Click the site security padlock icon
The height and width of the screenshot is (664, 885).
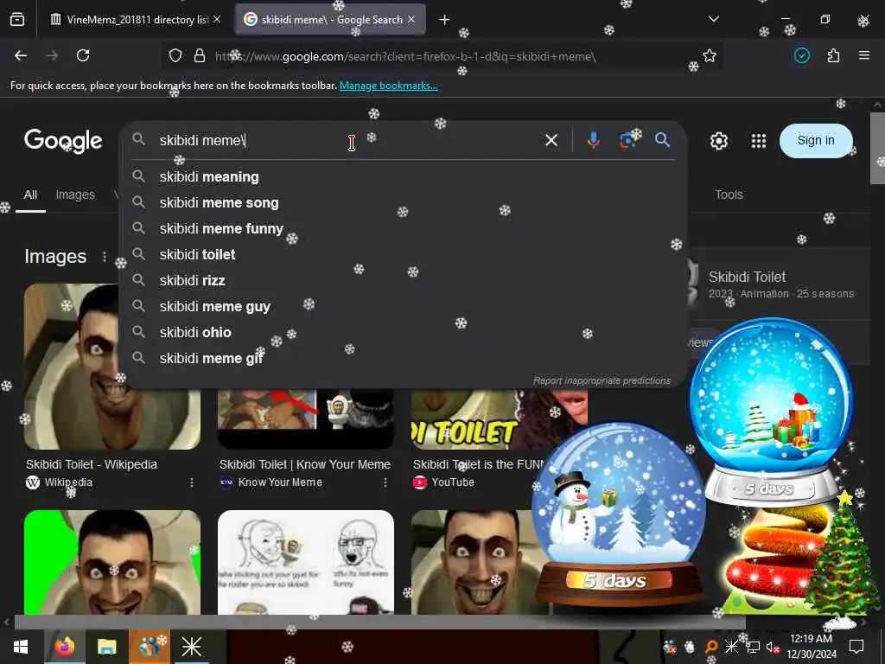click(x=200, y=56)
